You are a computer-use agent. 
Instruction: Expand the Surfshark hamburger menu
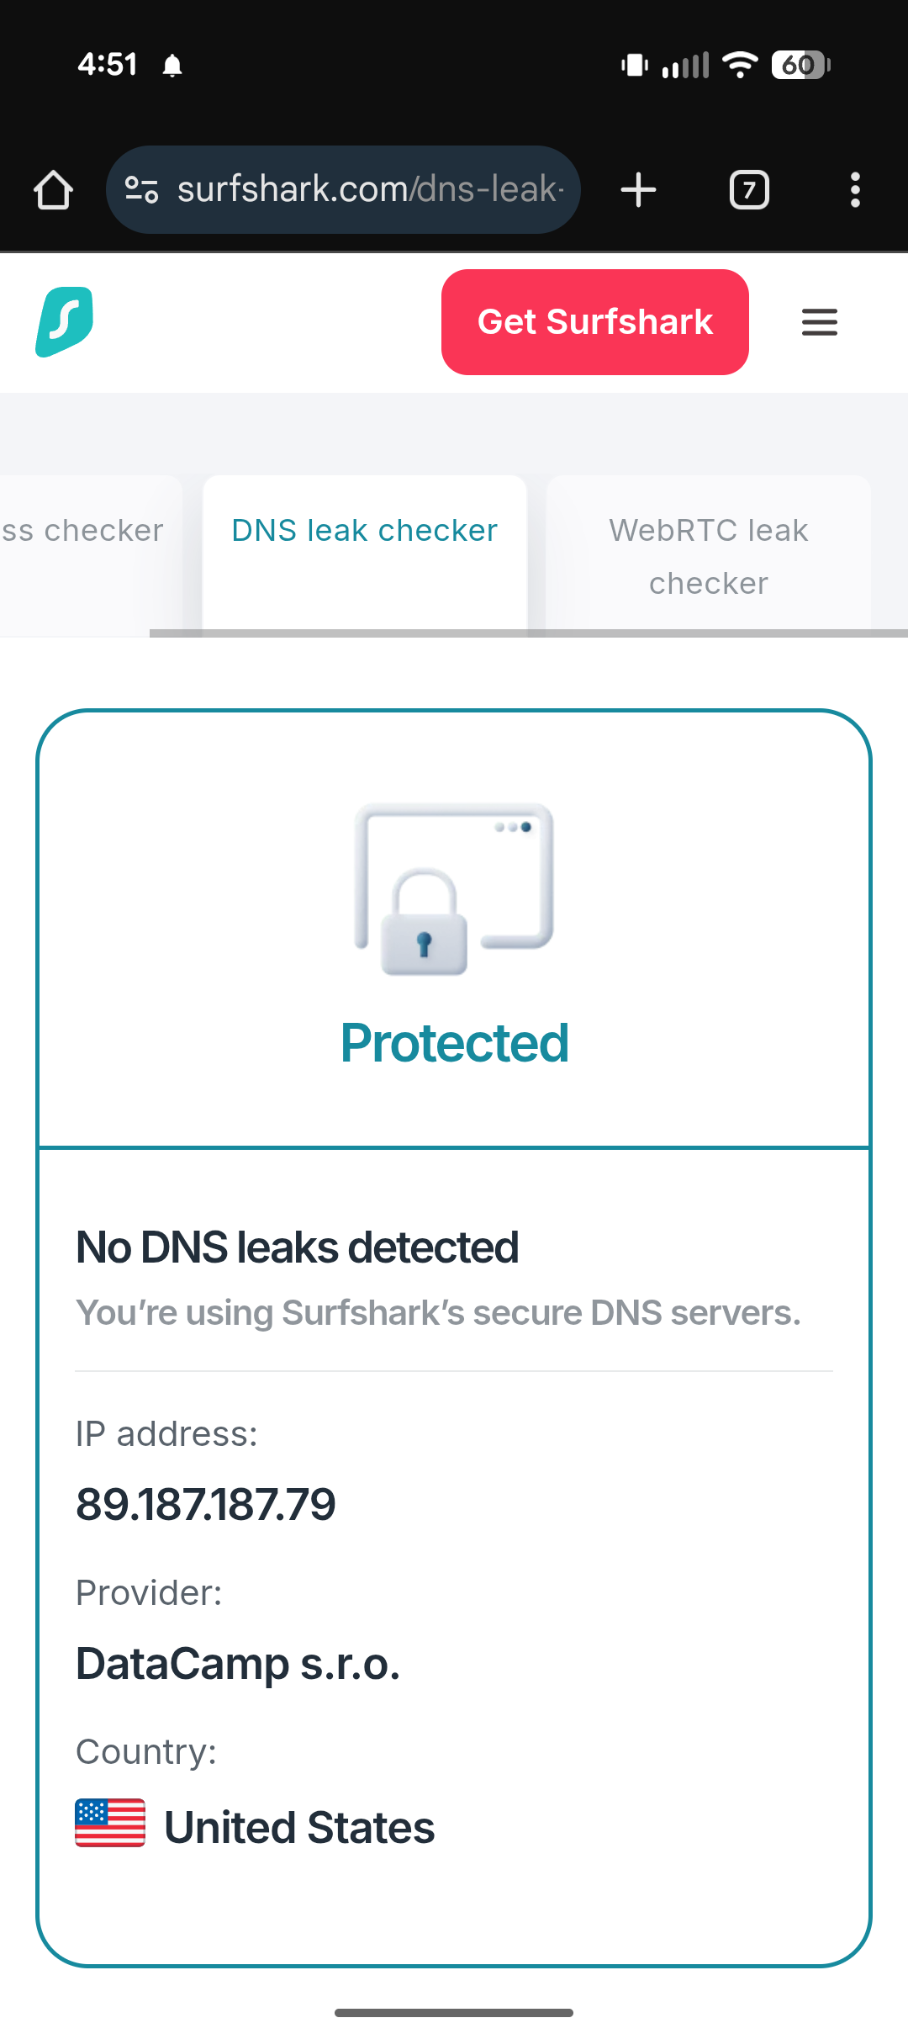pyautogui.click(x=819, y=322)
